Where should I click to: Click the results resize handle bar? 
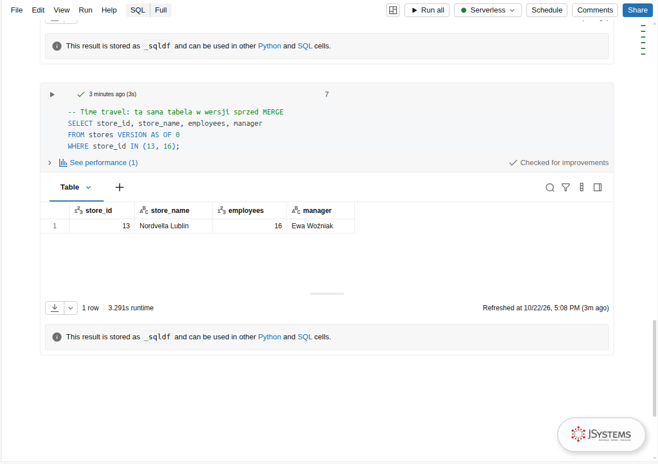point(327,294)
